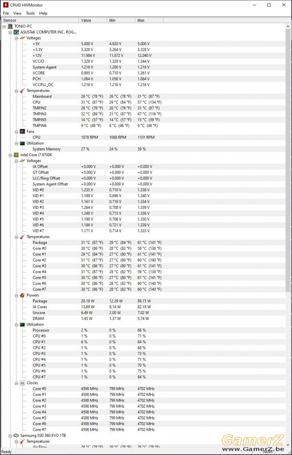The image size is (292, 455).
Task: Click the Clocks waveform icon
Action: pos(22,383)
